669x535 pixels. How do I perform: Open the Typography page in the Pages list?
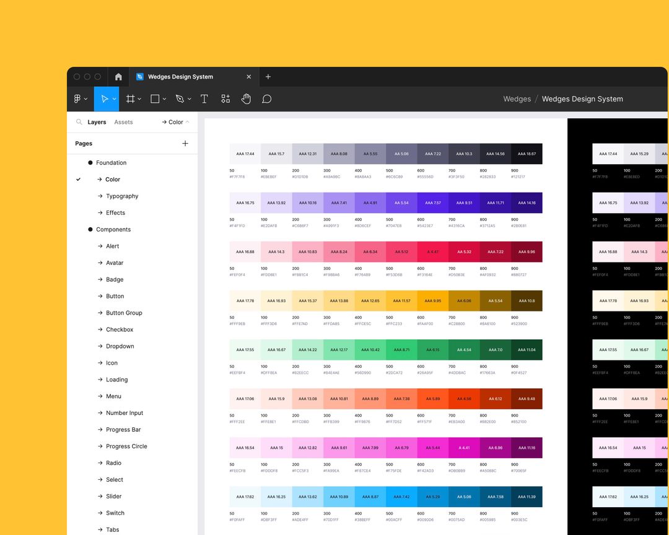point(122,196)
